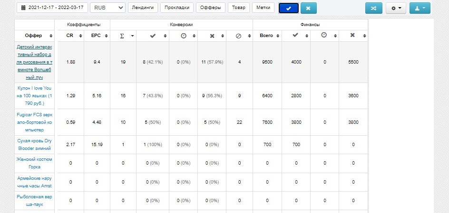
Task: Open the gear settings dropdown
Action: [396, 8]
